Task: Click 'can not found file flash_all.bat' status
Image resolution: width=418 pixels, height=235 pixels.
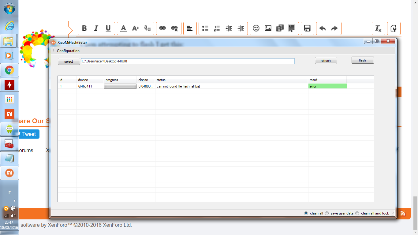Action: (x=178, y=86)
